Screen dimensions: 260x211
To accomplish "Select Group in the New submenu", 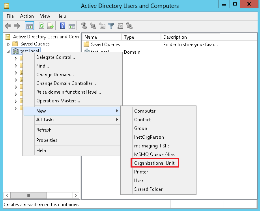I will [158, 128].
